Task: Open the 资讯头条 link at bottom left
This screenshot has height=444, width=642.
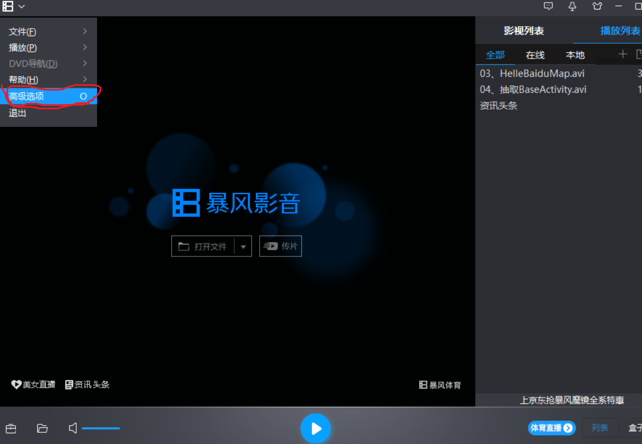Action: [x=87, y=384]
